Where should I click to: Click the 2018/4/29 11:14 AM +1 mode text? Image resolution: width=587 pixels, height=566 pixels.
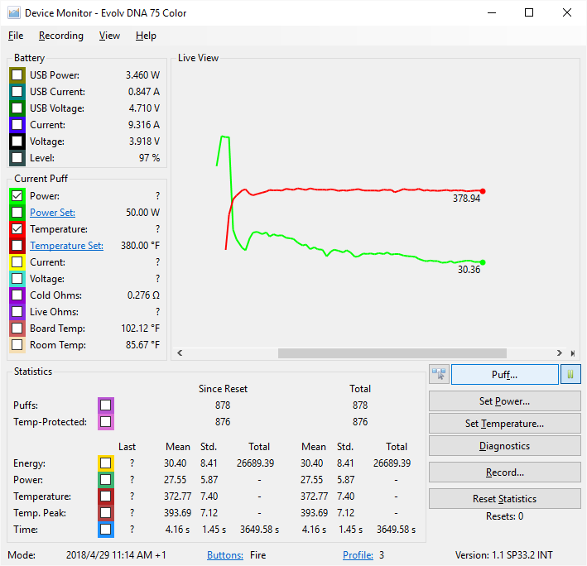tap(116, 554)
